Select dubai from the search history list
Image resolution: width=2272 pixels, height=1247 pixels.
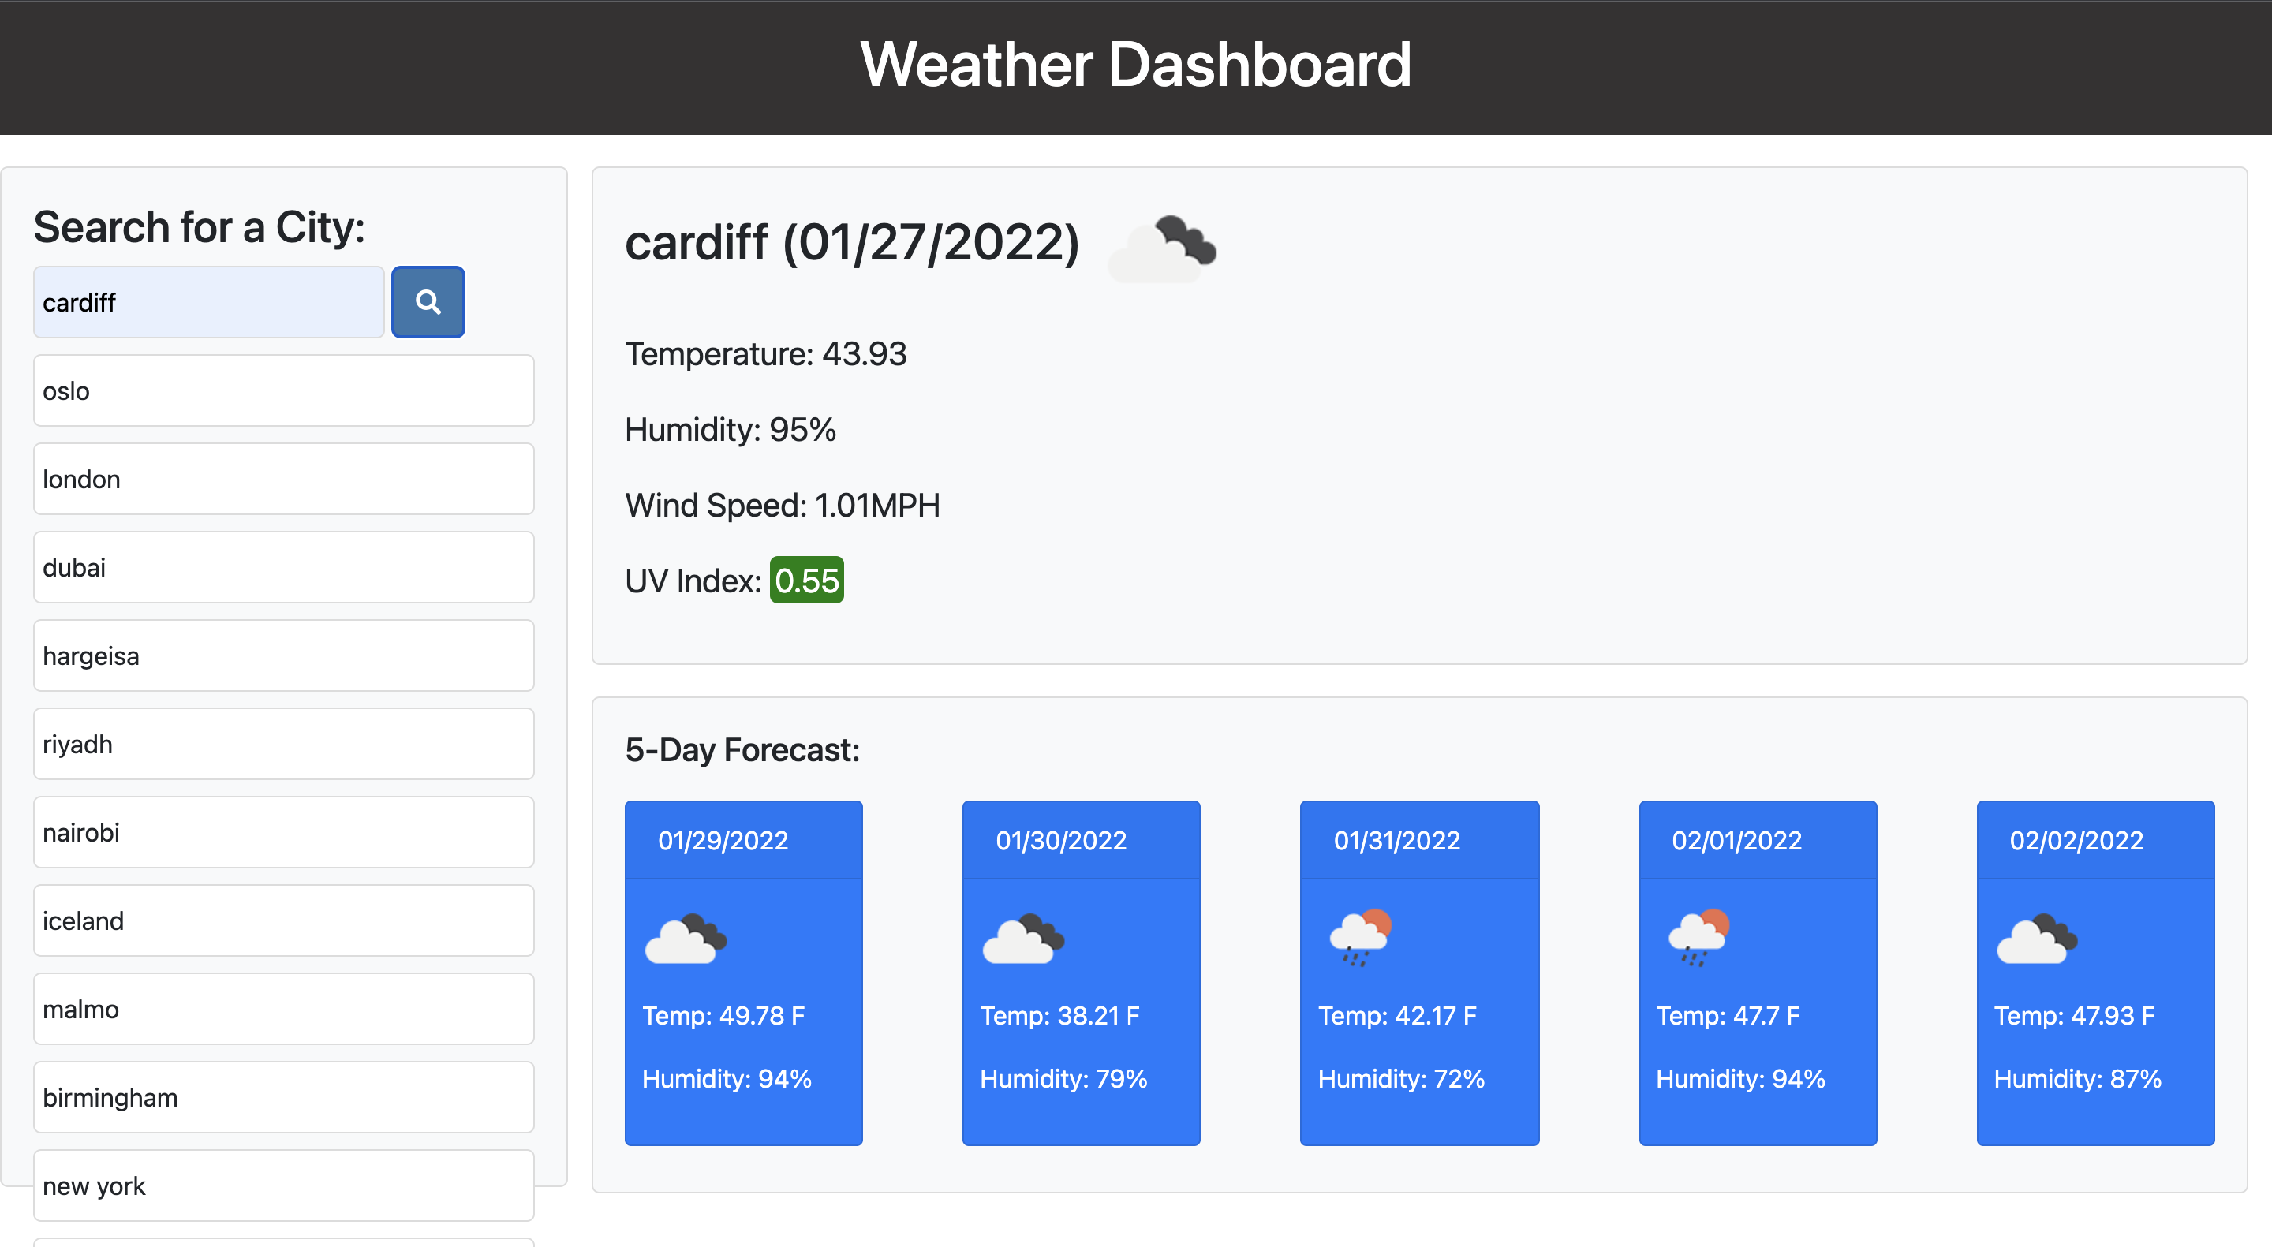tap(283, 567)
